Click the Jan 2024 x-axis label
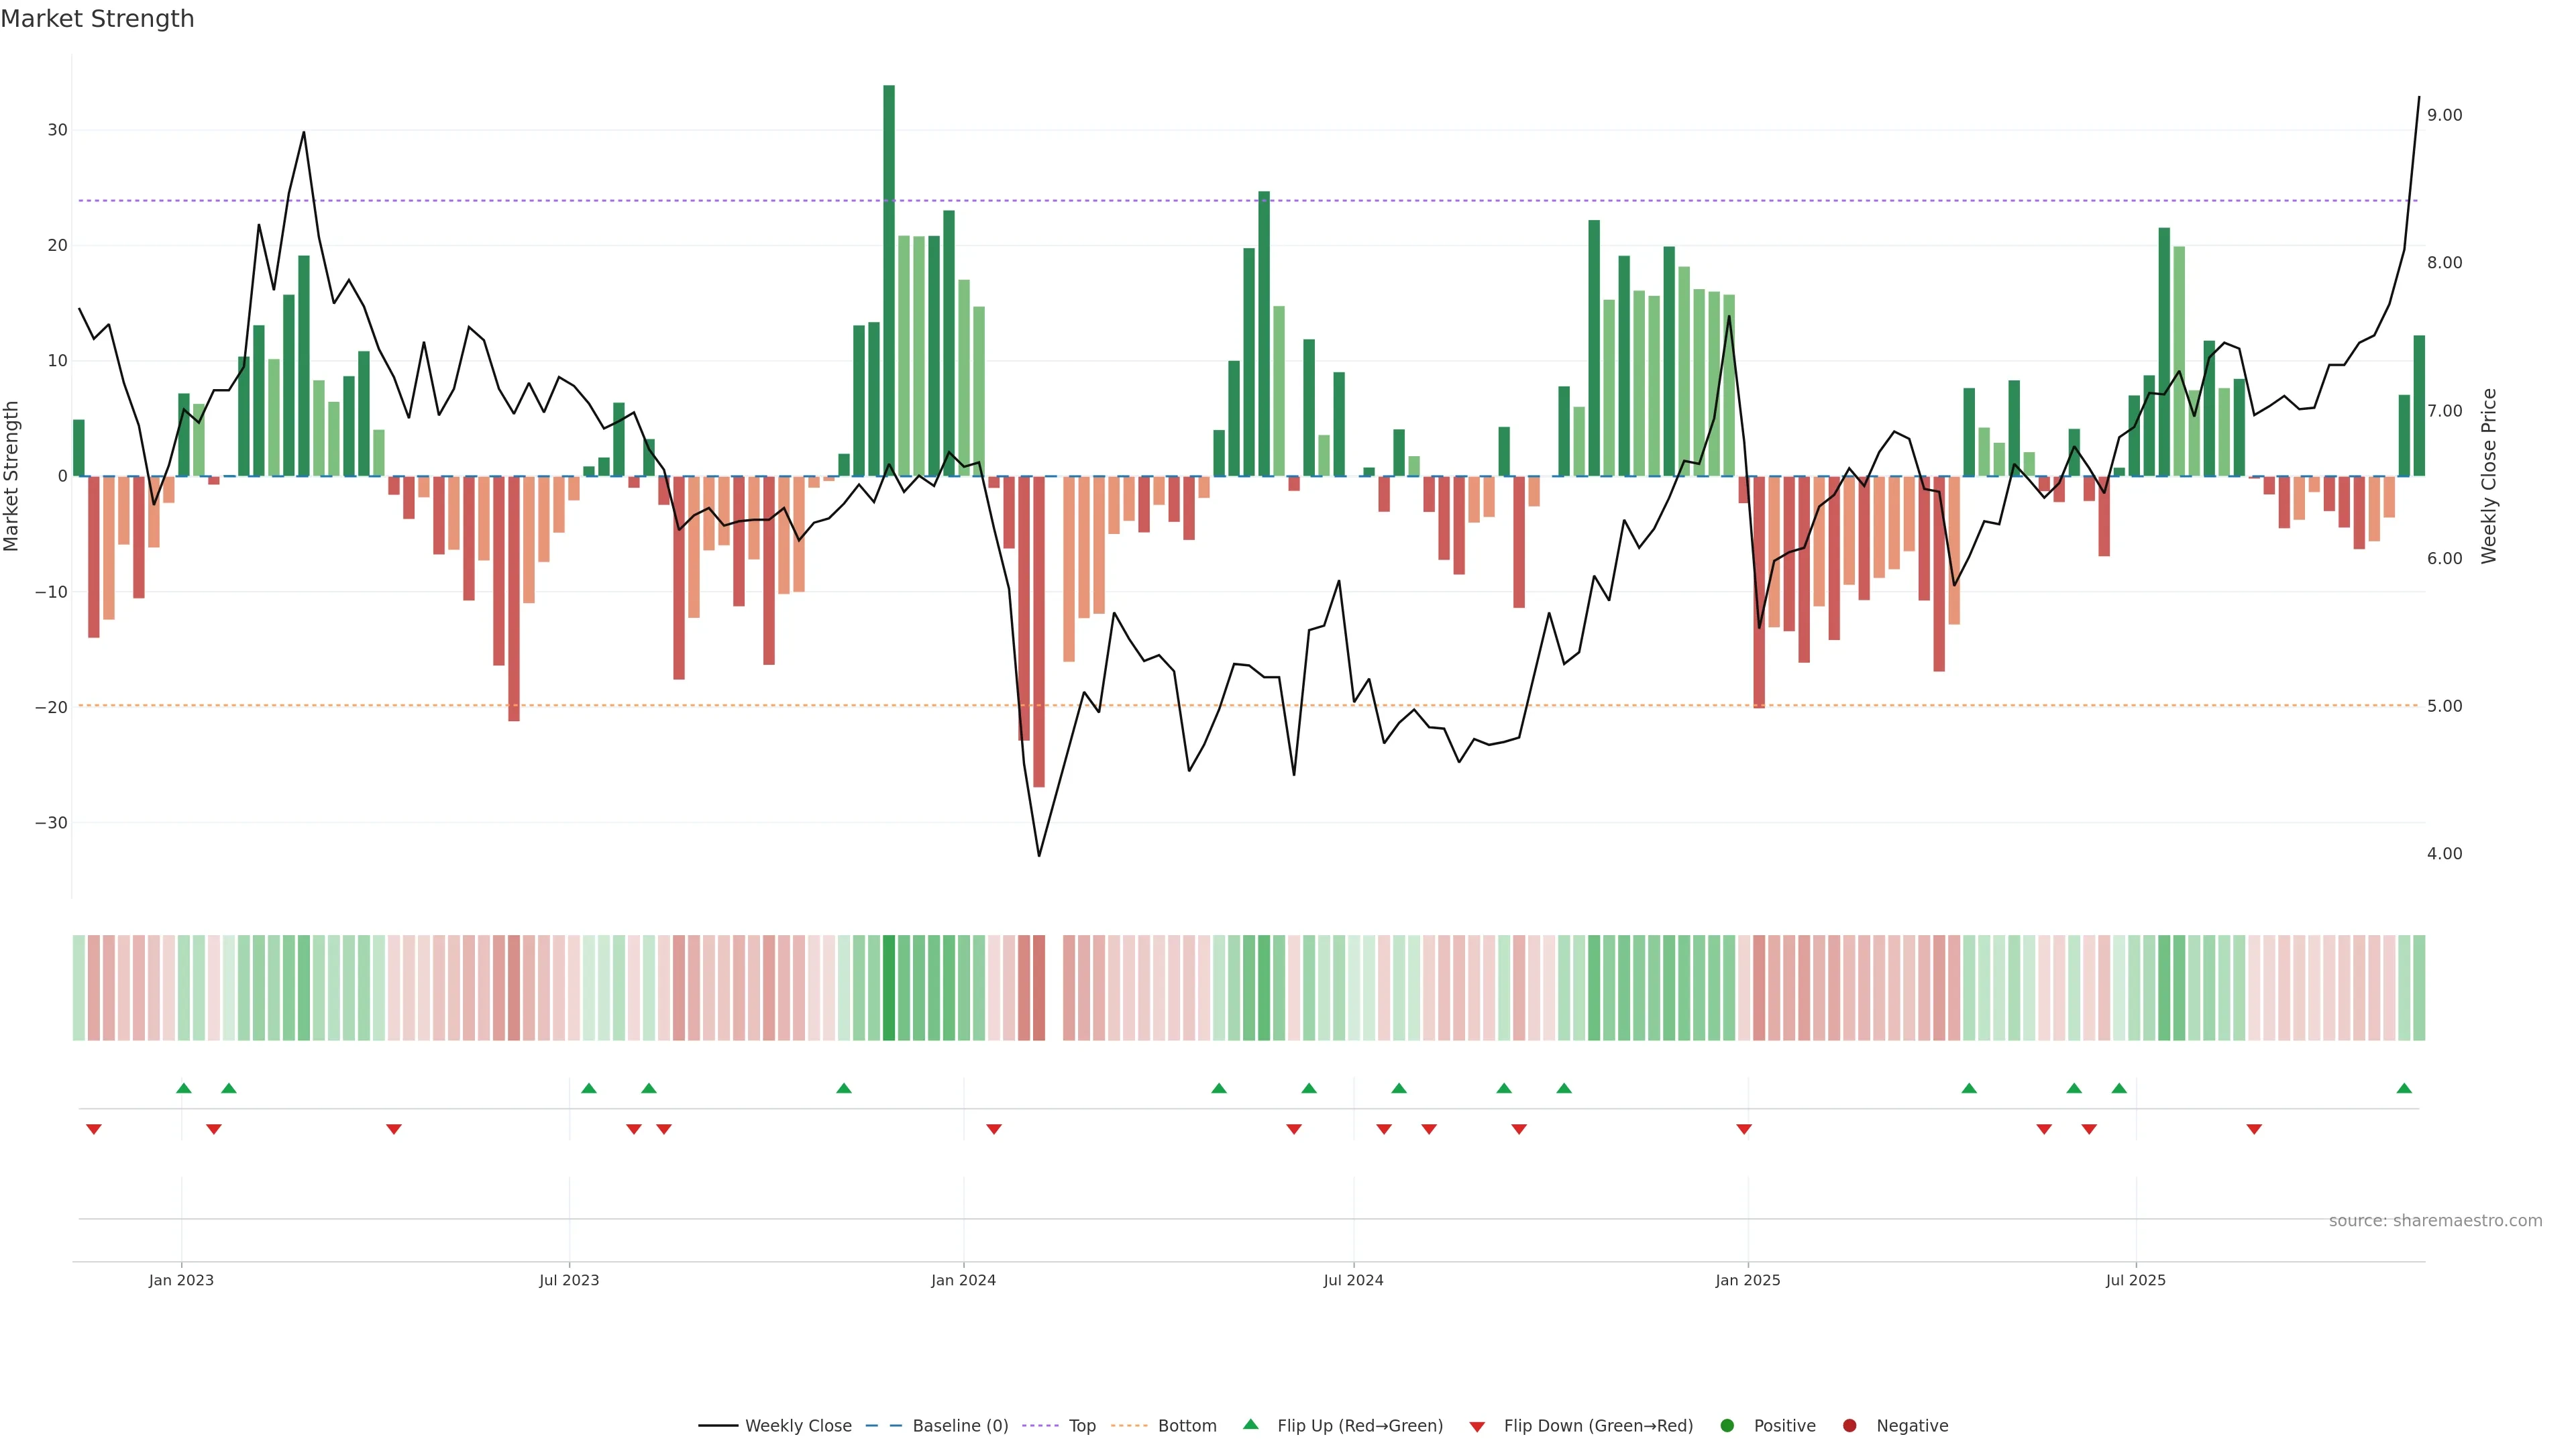 click(963, 1280)
